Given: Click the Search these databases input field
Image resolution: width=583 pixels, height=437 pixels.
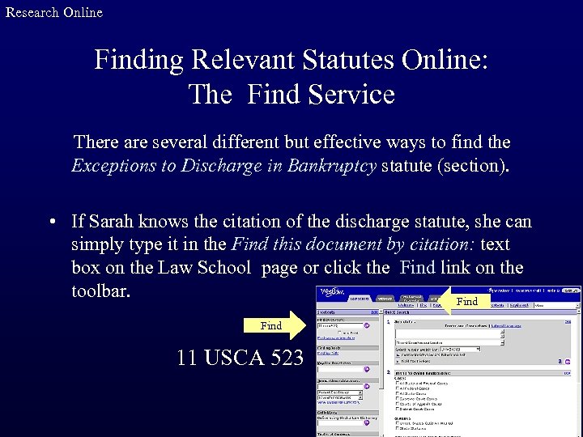Looking at the screenshot, I should (340, 387).
